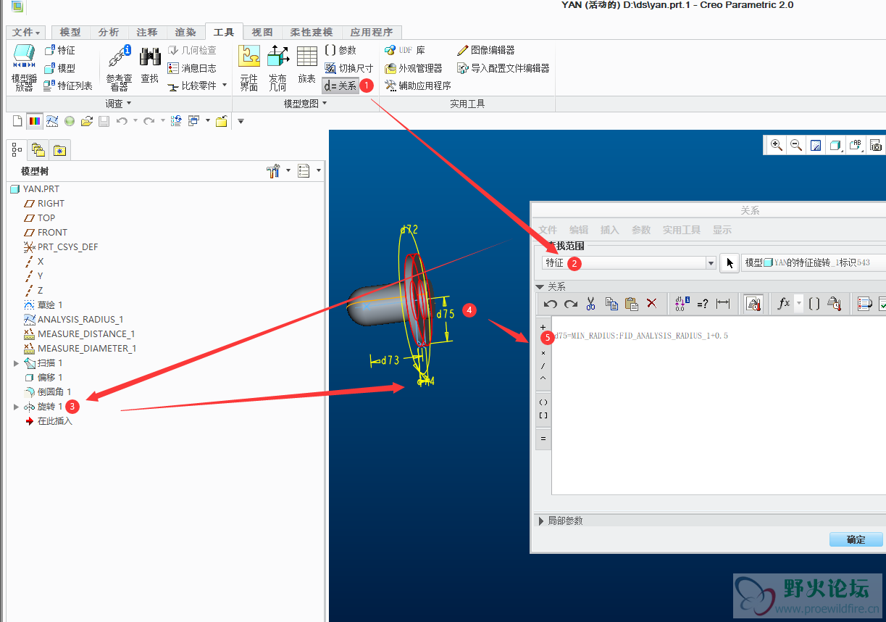
Task: Click inside the relations text editor
Action: point(719,406)
